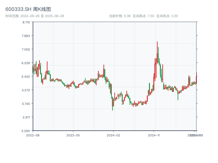
Task: Select the 2024-02 x-axis date label
Action: pyautogui.click(x=114, y=135)
